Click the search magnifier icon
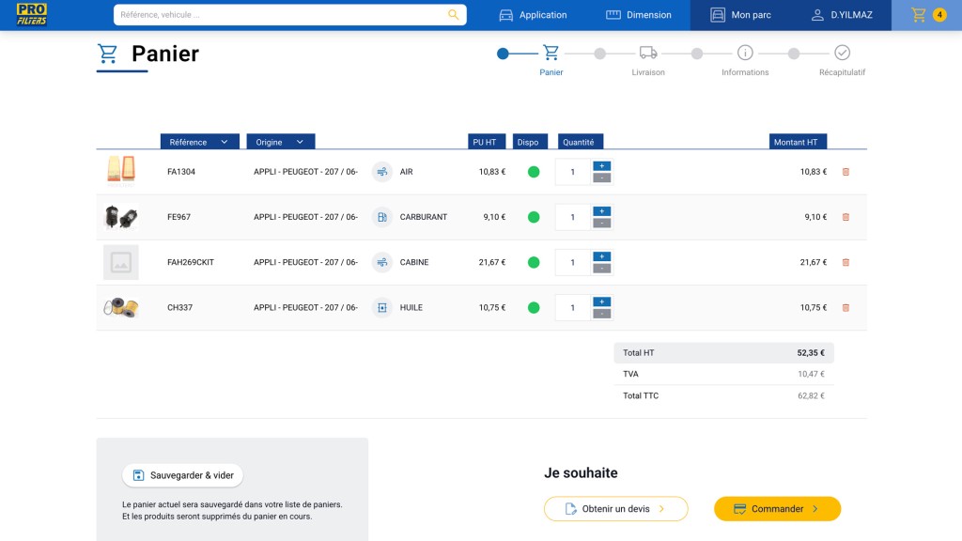This screenshot has height=541, width=962. (453, 15)
